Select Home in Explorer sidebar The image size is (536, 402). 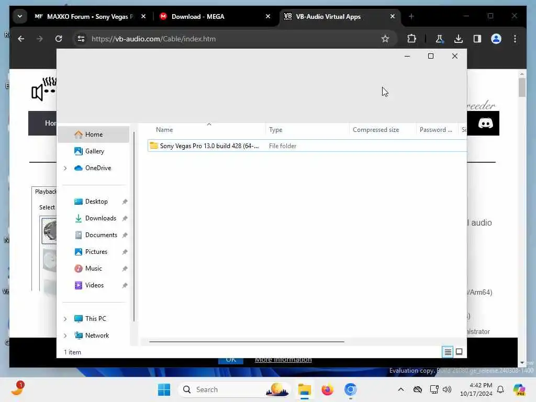pos(93,135)
